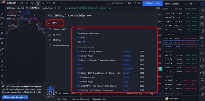205x101 pixels.
Task: Select the crosshair cursor tool
Action: coord(2,9)
